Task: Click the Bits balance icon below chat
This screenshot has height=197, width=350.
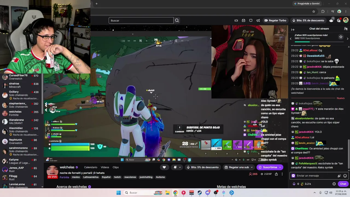Action: (x=294, y=184)
